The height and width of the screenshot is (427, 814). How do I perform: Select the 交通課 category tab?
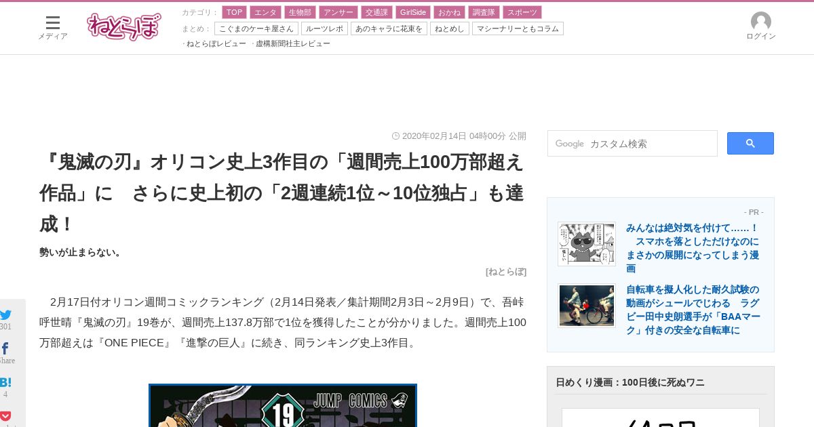(x=376, y=12)
